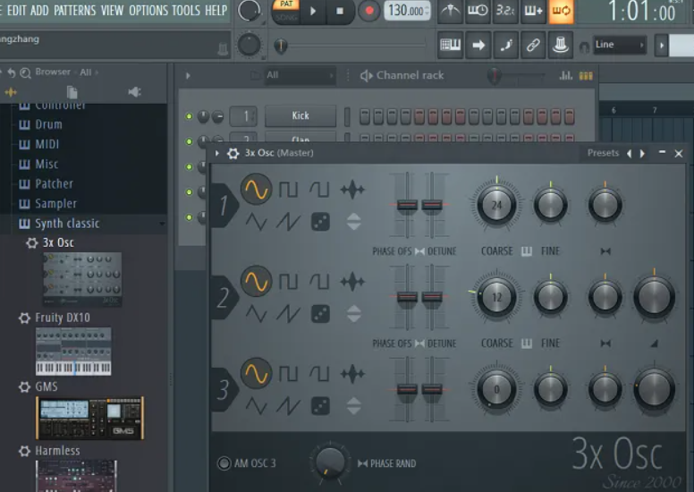This screenshot has width=694, height=492.
Task: Click the tempo field showing 130.000
Action: [x=406, y=10]
